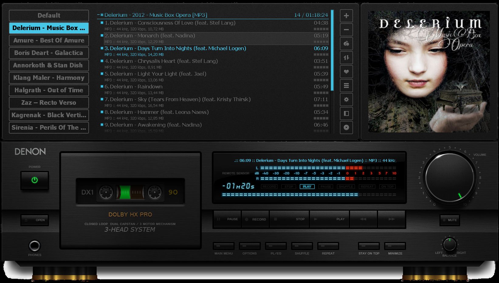Switch to the Zaz – Recto Verso tab
Screen dimensions: 499x283
[x=49, y=103]
